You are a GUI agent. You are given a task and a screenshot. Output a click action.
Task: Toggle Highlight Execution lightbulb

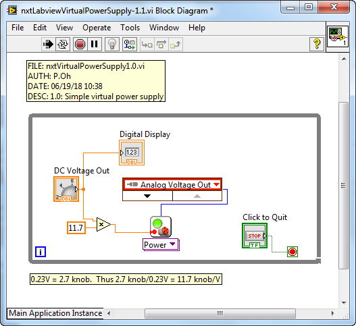pyautogui.click(x=112, y=44)
